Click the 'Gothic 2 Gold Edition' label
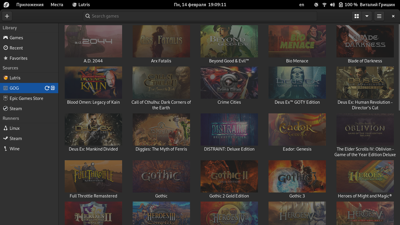The width and height of the screenshot is (400, 225). 229,196
